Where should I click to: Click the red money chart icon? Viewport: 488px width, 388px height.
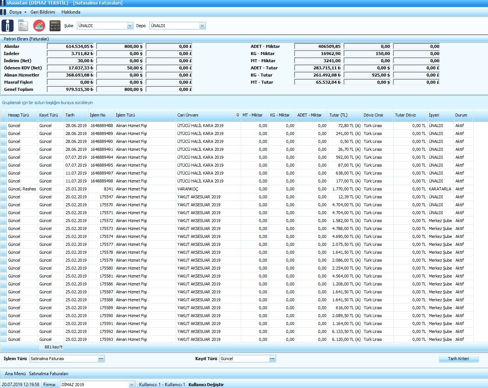39,26
